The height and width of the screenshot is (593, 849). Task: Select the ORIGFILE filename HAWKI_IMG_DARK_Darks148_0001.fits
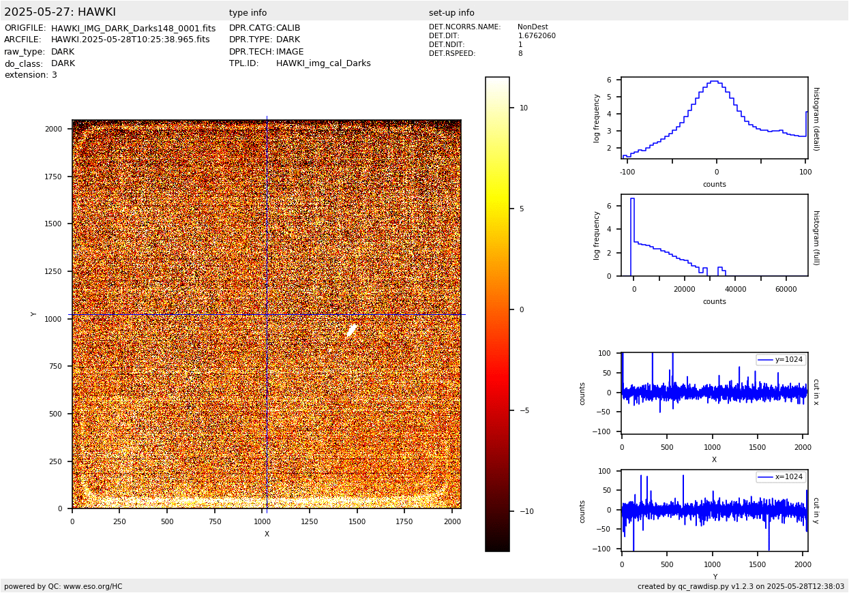pos(133,29)
